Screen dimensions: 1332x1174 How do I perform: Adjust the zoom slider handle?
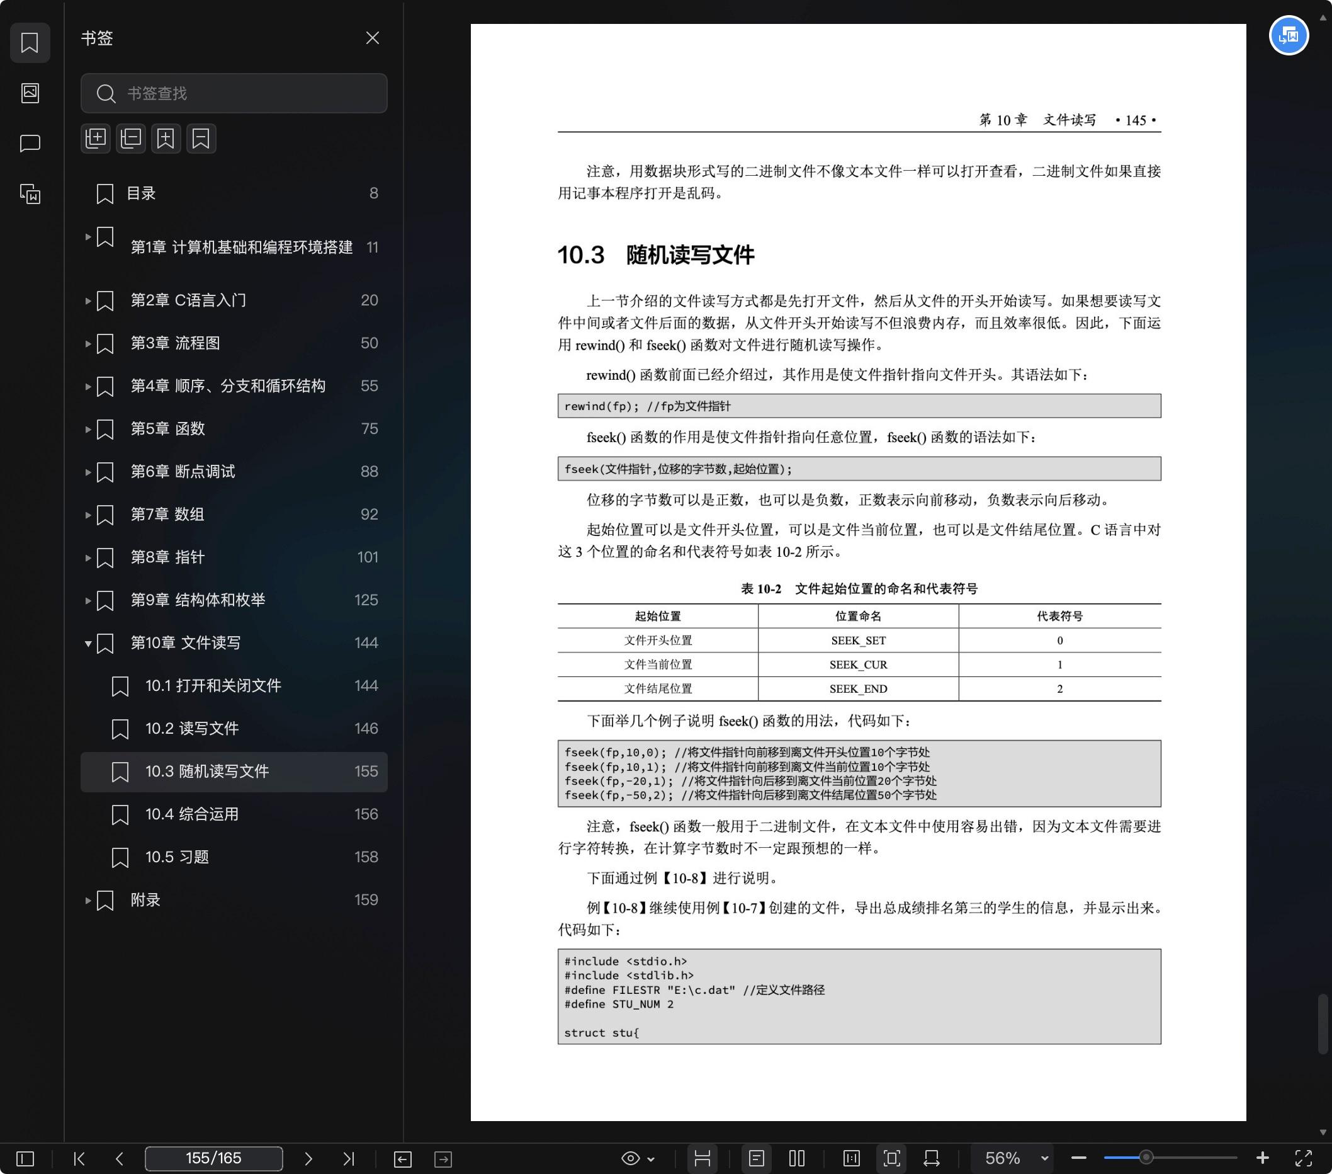click(1146, 1158)
